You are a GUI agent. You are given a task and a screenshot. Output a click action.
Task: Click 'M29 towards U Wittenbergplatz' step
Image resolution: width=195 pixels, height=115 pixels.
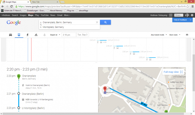(x=39, y=100)
